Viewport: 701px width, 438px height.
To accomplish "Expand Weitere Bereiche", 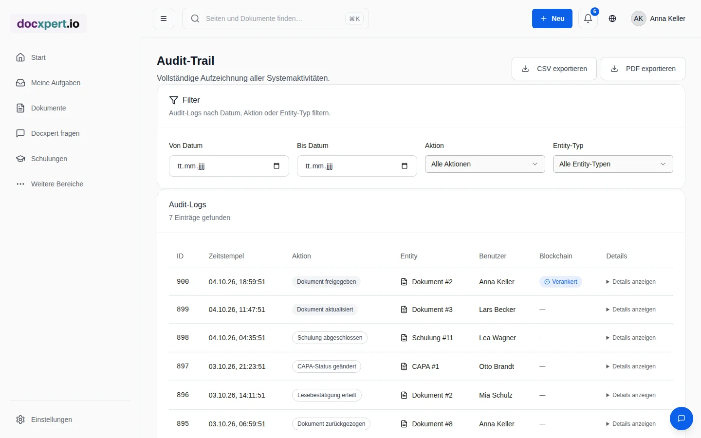I will (x=70, y=184).
